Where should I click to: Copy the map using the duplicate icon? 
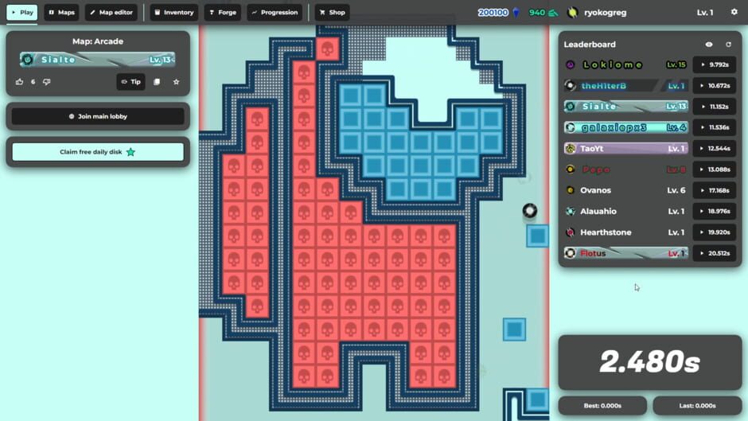point(157,82)
